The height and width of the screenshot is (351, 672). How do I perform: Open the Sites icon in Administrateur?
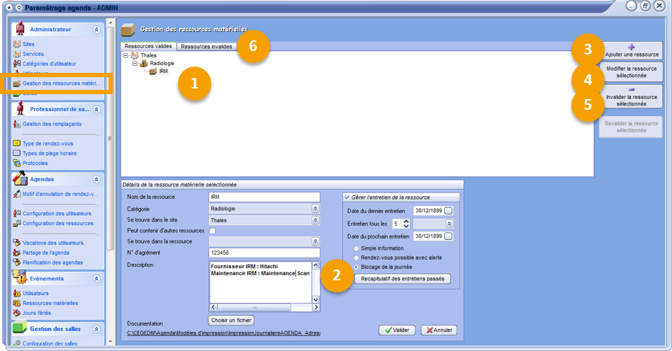coord(17,44)
